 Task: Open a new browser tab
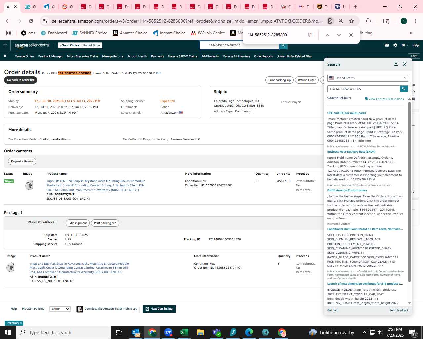tap(355, 7)
